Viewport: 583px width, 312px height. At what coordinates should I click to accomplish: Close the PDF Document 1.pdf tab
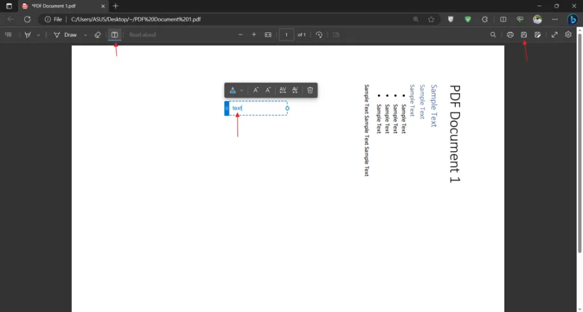(103, 6)
